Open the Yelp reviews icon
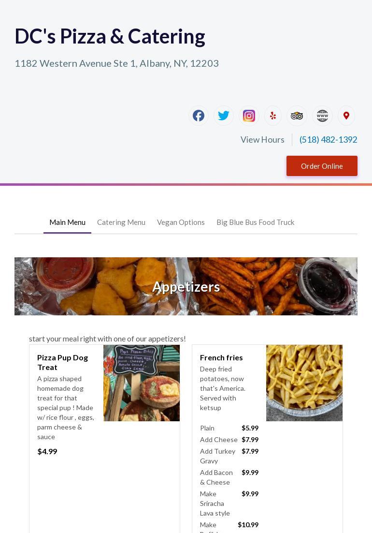 [x=273, y=116]
